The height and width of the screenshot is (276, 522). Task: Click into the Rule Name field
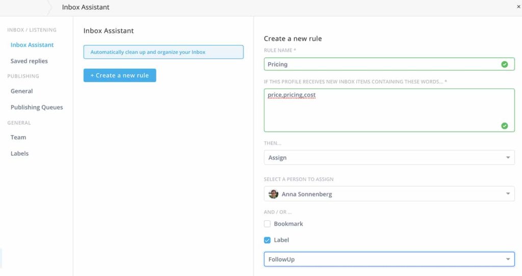(380, 64)
